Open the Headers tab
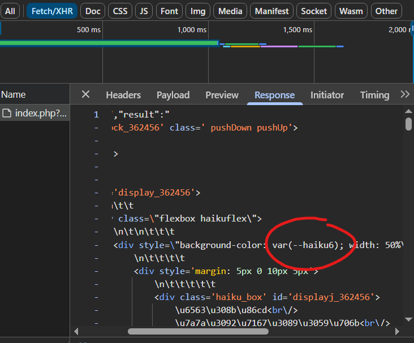This screenshot has width=414, height=343. tap(123, 95)
